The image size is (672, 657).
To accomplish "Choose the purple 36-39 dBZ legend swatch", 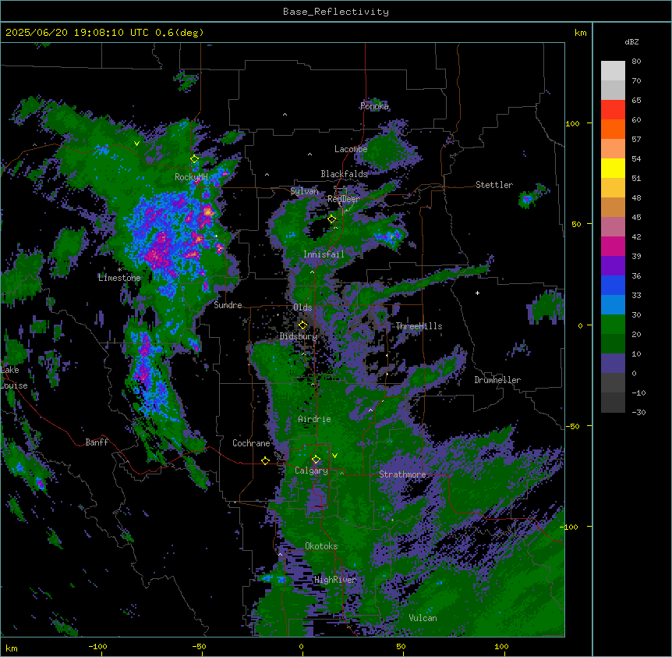I will point(613,266).
